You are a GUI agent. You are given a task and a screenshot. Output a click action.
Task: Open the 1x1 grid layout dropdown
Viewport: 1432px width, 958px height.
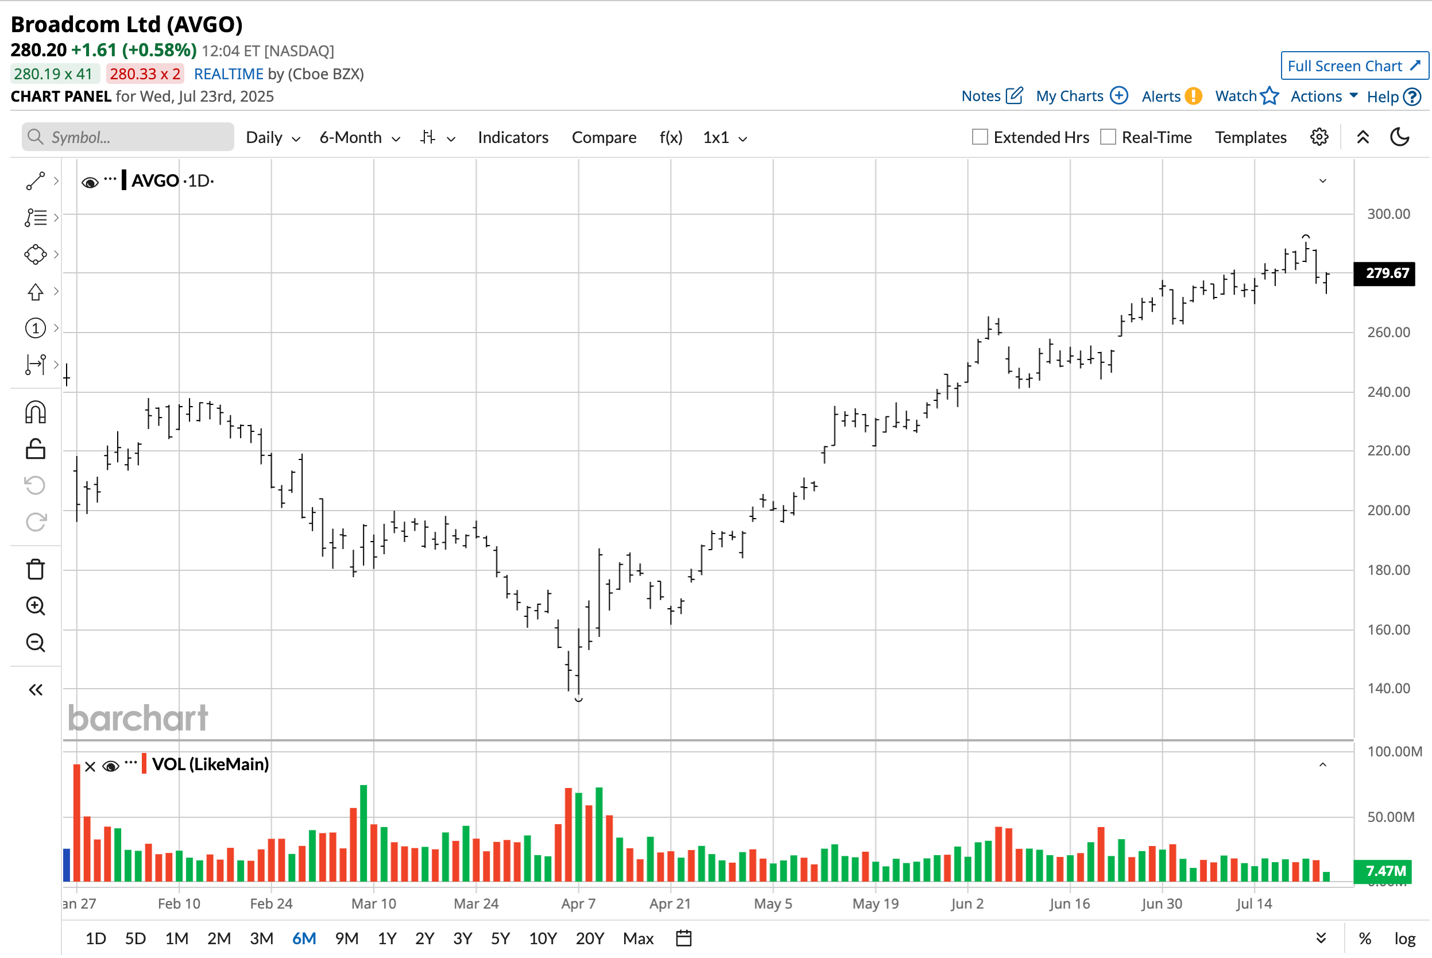725,137
